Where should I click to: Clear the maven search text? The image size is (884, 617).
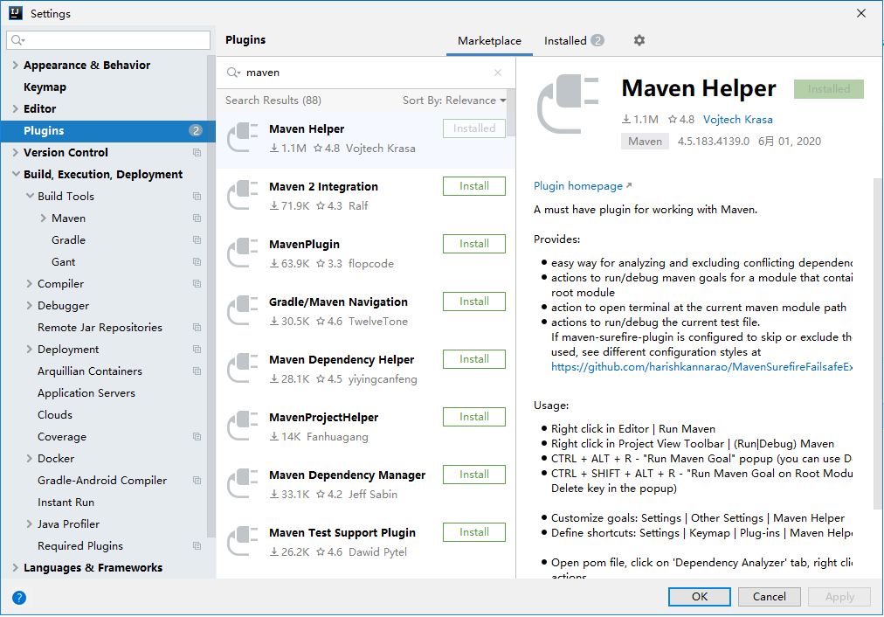point(497,73)
